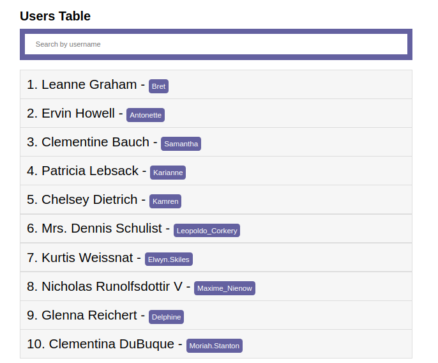
Task: Select the Maxime_Nienow username tag
Action: point(224,288)
